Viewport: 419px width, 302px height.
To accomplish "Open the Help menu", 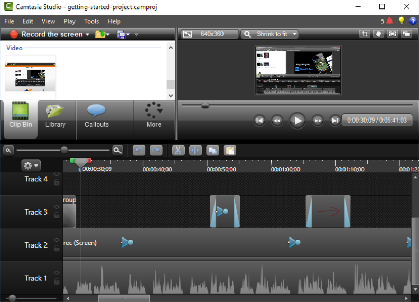I will point(114,21).
